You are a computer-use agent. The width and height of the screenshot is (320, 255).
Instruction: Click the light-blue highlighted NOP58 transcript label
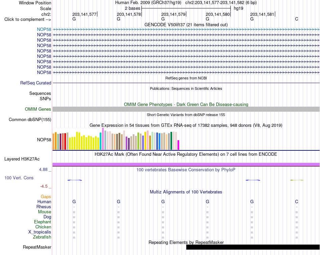pos(44,29)
